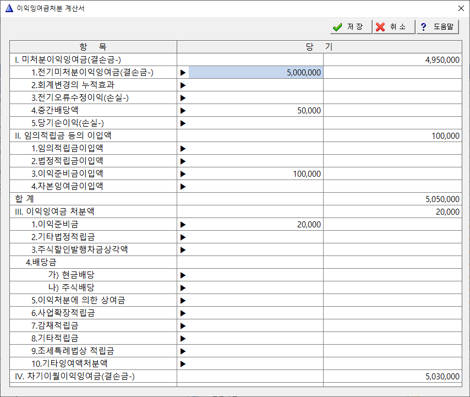Click arrow for 2.회계변경의 누적효과 row
Viewport: 470px width, 397px height.
click(x=183, y=85)
